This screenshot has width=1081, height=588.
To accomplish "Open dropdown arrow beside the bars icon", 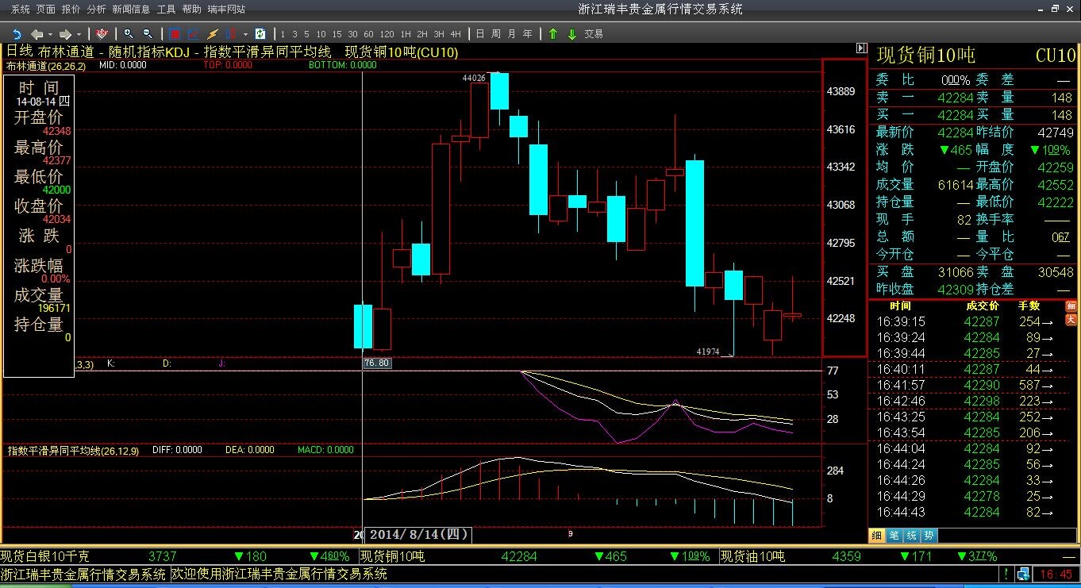I will click(245, 34).
